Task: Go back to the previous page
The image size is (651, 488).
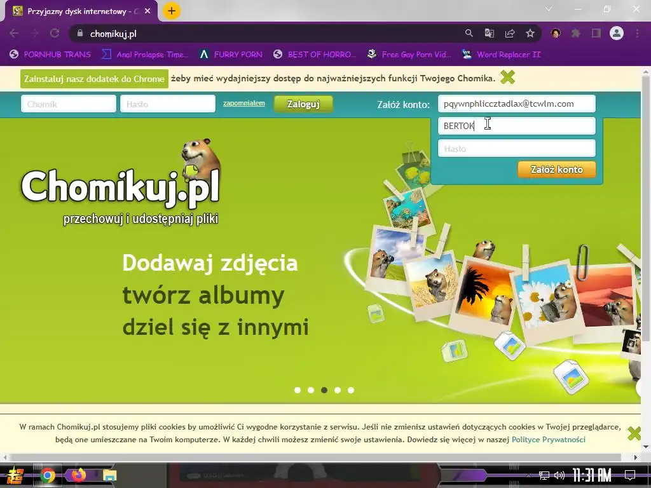Action: coord(14,33)
